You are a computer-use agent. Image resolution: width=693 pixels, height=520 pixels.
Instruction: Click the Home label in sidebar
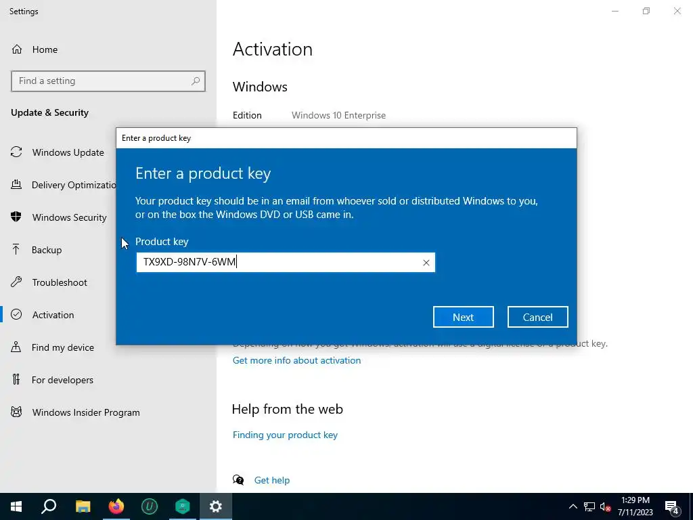45,49
